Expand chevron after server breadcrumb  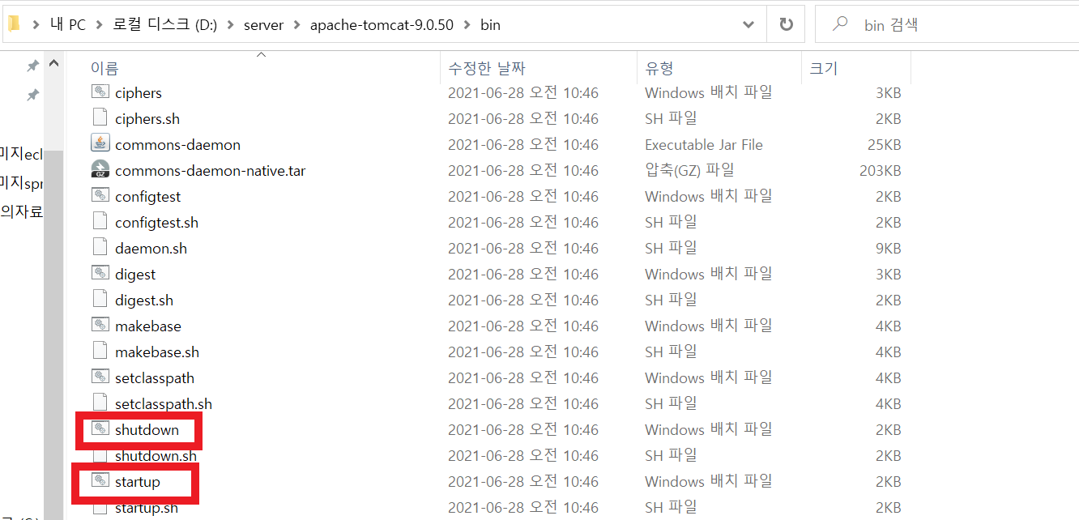point(296,24)
